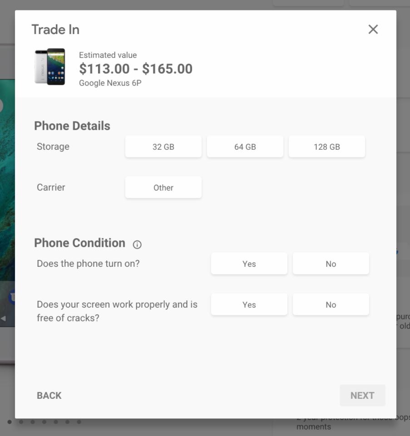Select 64 GB storage option
The width and height of the screenshot is (410, 436).
click(x=245, y=147)
